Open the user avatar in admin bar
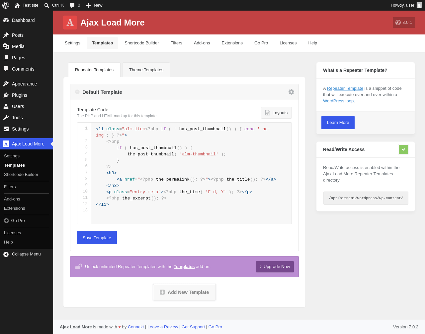 point(419,5)
